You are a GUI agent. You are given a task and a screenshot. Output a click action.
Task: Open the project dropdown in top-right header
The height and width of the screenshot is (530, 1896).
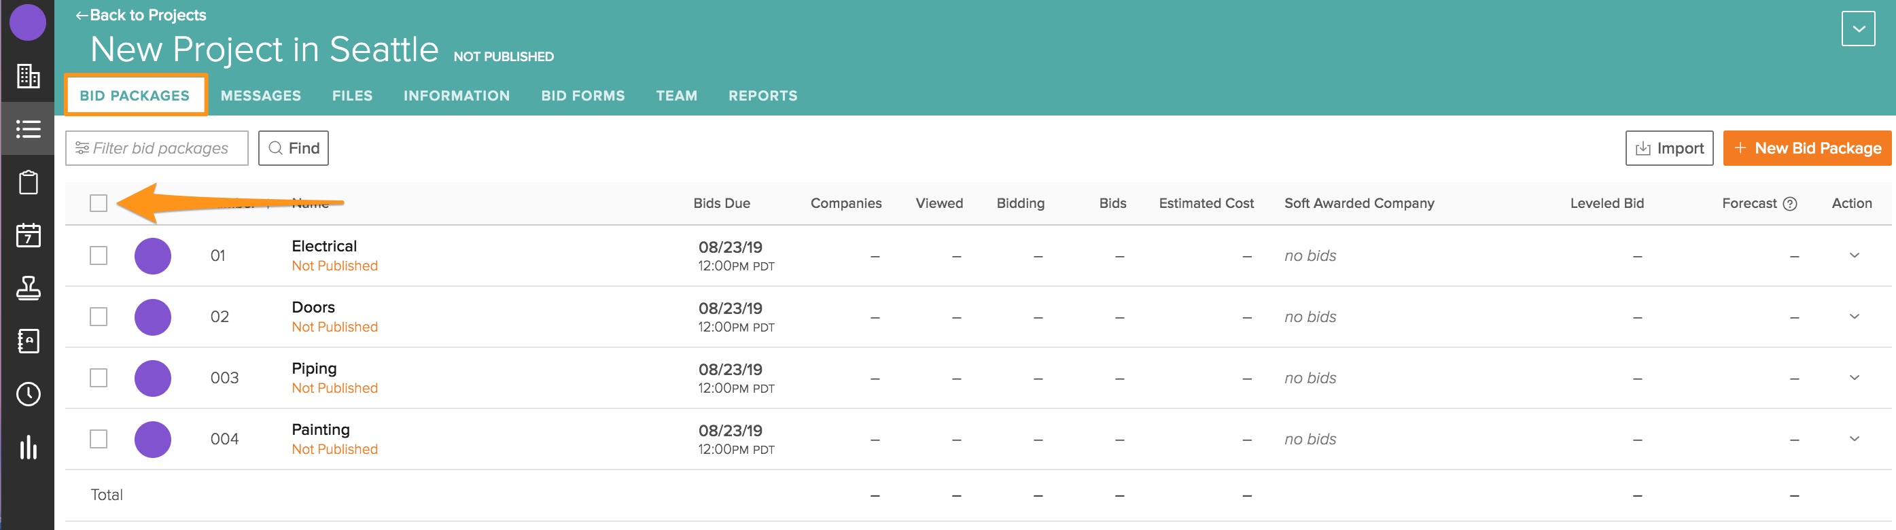pos(1858,29)
